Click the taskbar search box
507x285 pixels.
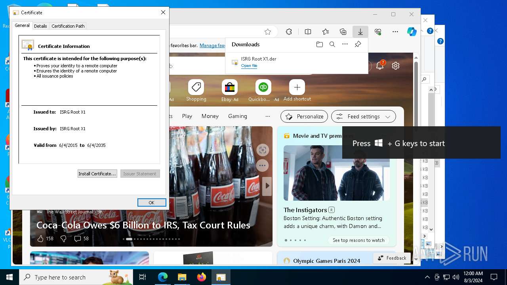coord(76,277)
